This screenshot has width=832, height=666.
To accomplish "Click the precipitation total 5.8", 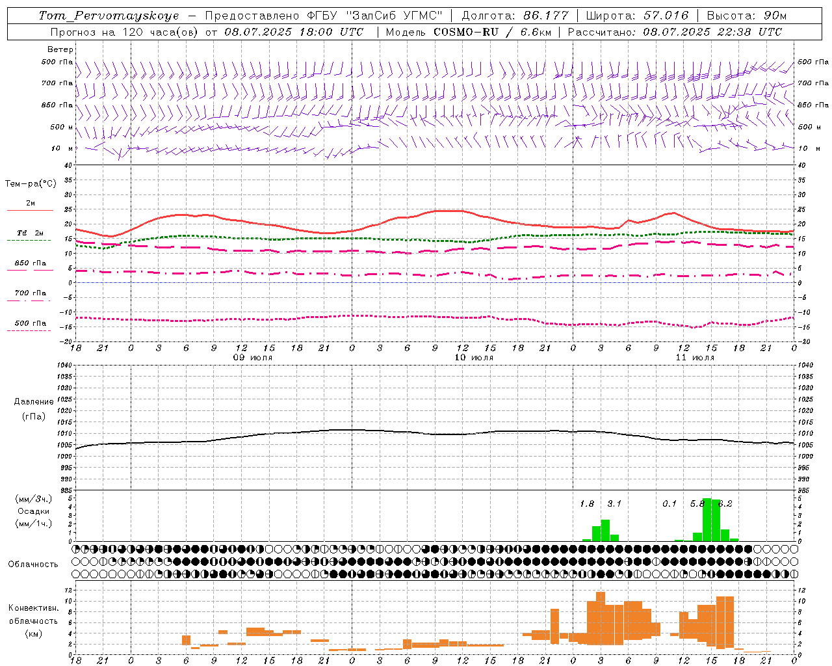I will [x=697, y=503].
